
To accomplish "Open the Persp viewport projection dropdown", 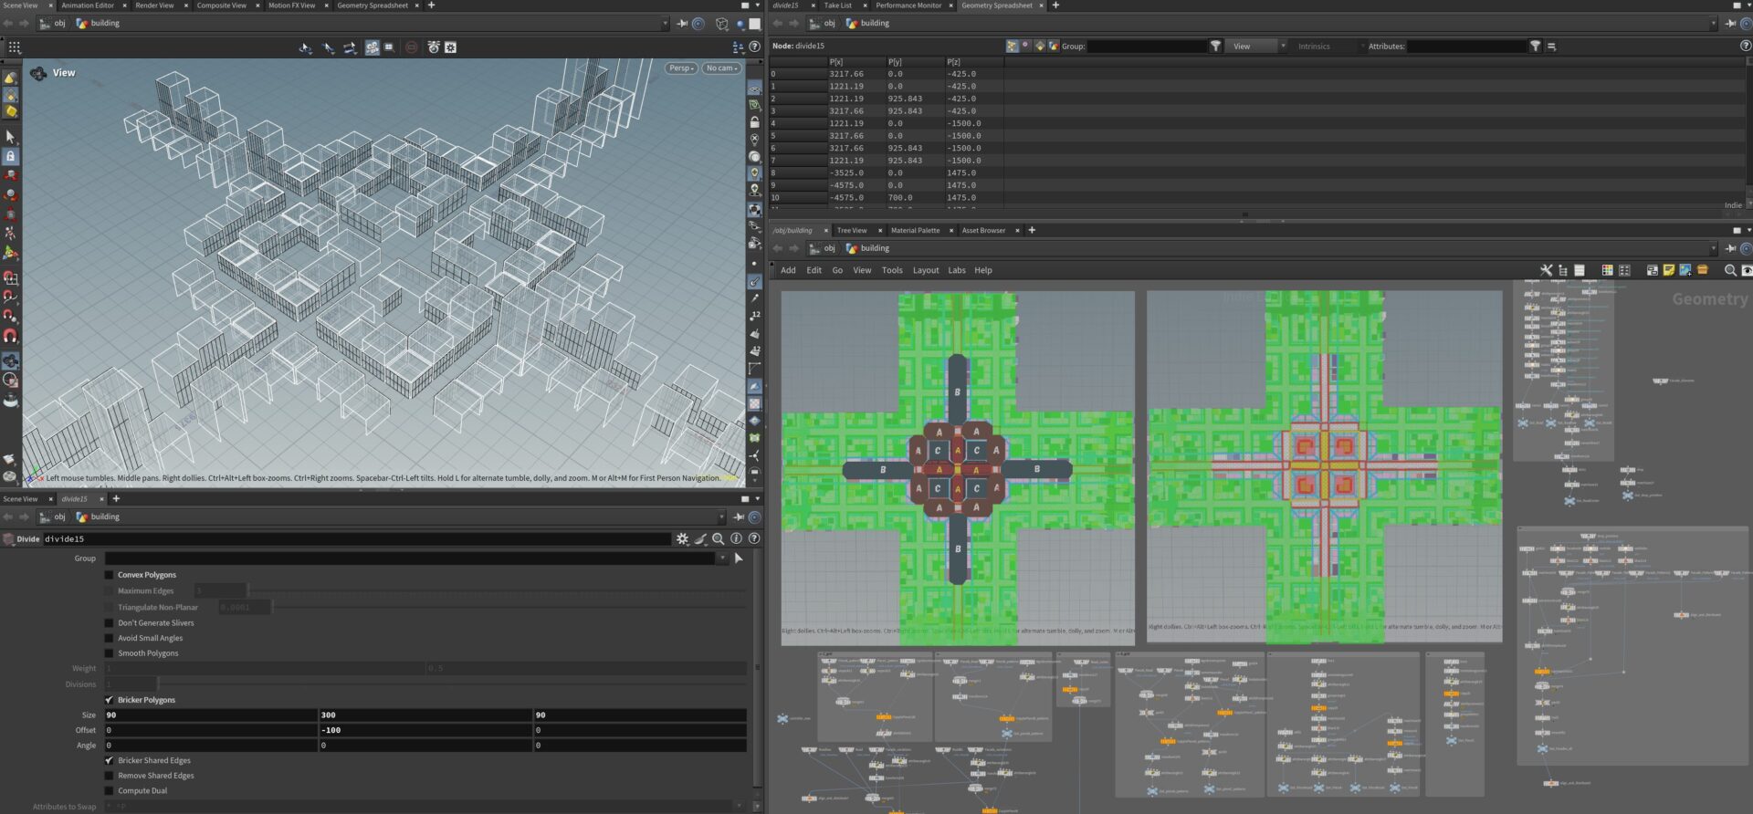I will (x=681, y=68).
